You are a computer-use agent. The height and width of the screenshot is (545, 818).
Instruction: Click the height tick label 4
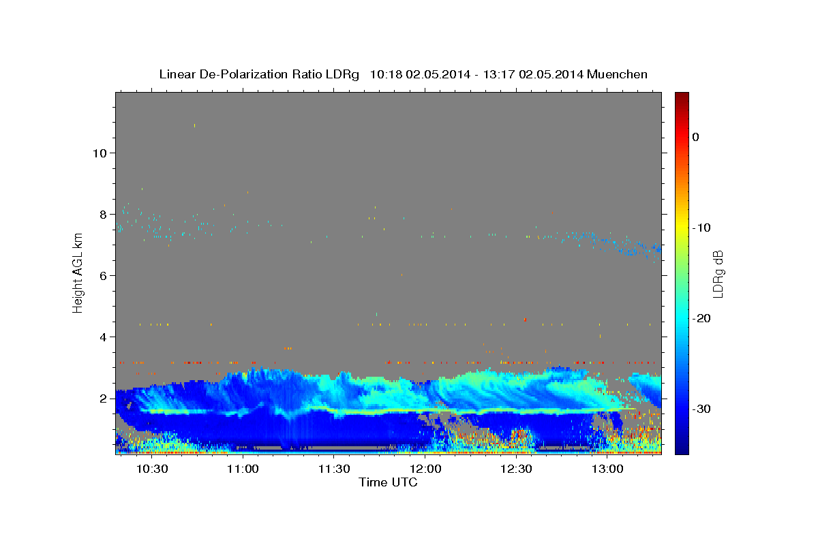tap(104, 337)
